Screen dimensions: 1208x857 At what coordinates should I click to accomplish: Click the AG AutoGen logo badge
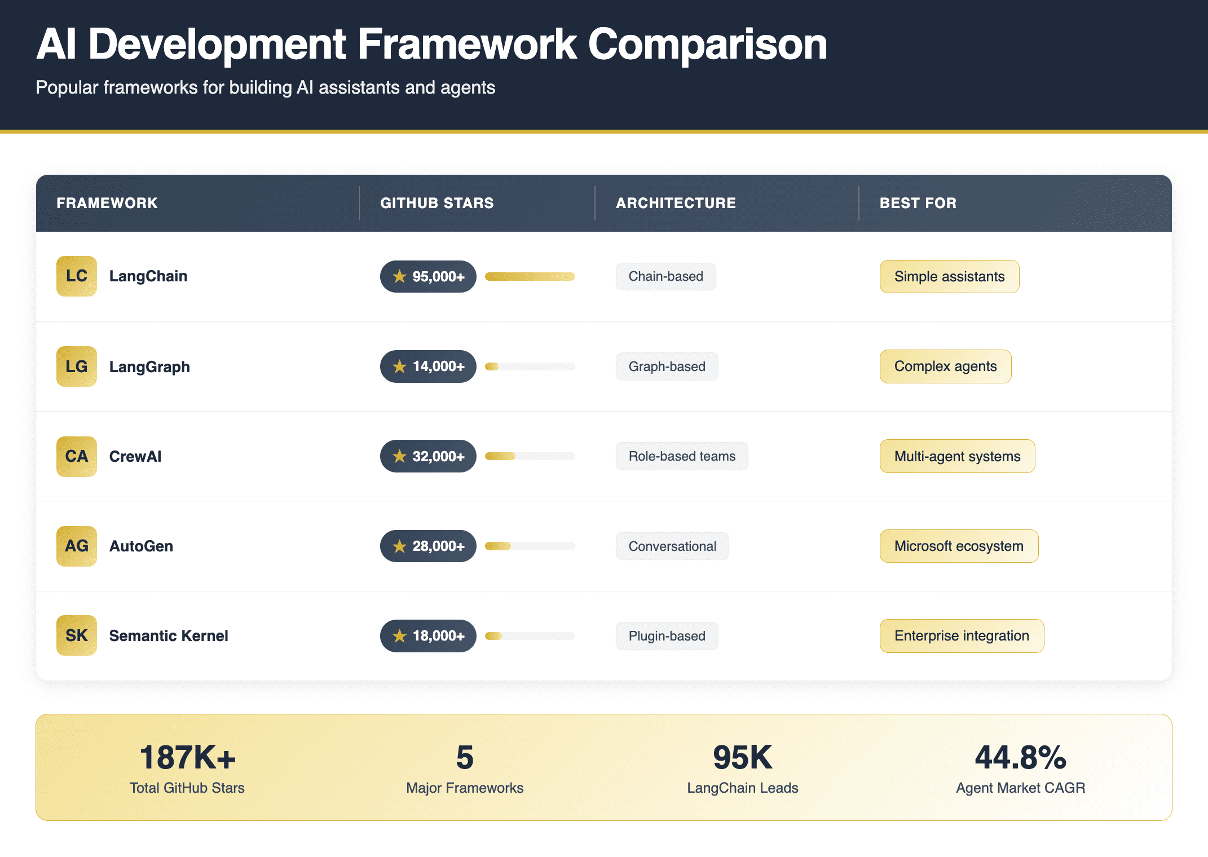pyautogui.click(x=77, y=546)
